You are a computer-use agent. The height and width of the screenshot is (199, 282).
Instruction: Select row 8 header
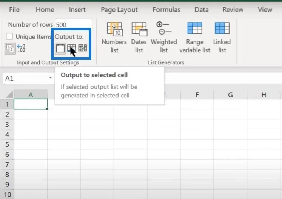(x=7, y=175)
